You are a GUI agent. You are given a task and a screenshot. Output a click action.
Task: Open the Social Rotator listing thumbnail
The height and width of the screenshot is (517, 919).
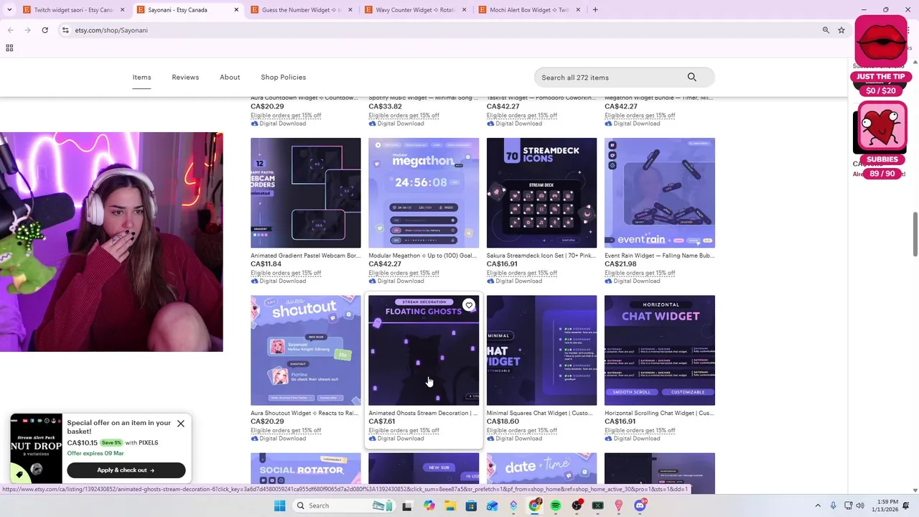(306, 473)
